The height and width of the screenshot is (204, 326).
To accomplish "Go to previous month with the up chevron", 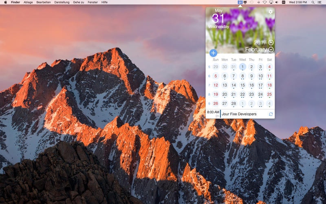I will click(271, 42).
